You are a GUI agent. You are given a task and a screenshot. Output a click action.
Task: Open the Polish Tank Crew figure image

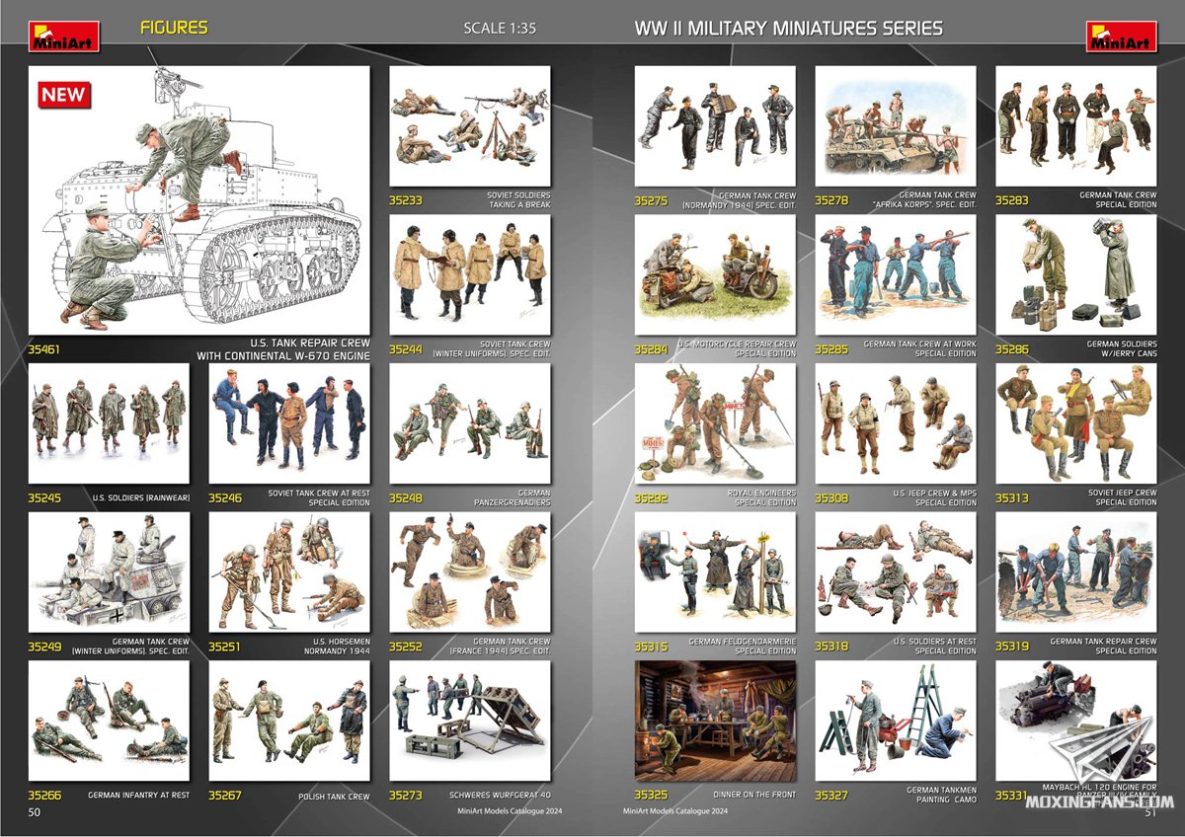click(x=289, y=721)
